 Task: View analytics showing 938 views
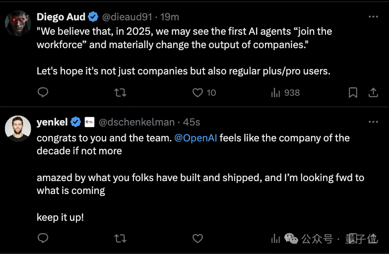(285, 92)
